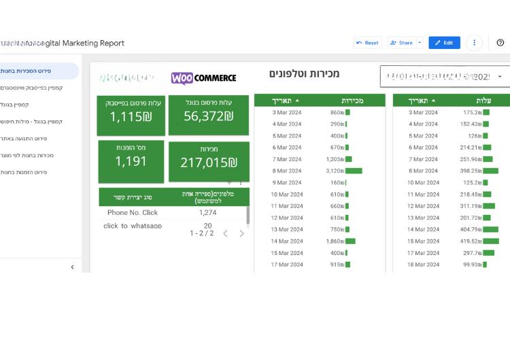
Task: Click the contact table vertical scrollbar
Action: pyautogui.click(x=248, y=216)
